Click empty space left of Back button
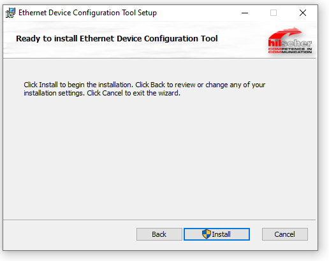 click(70, 234)
